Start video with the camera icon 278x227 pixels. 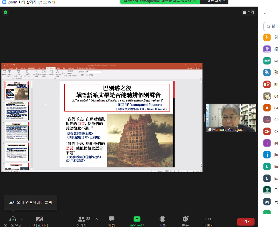[39, 219]
